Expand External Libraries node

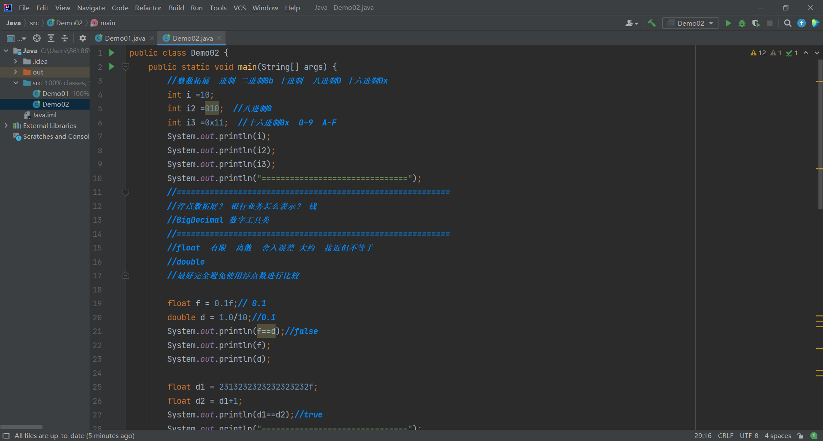(x=6, y=125)
